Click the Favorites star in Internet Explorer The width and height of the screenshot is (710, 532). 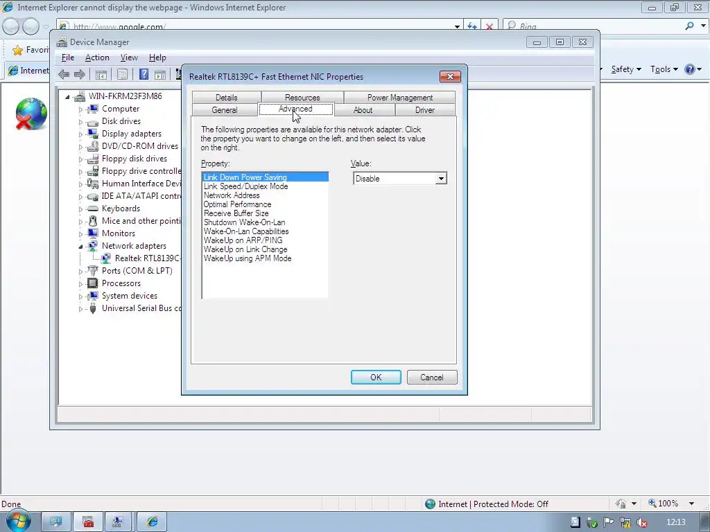pyautogui.click(x=17, y=50)
